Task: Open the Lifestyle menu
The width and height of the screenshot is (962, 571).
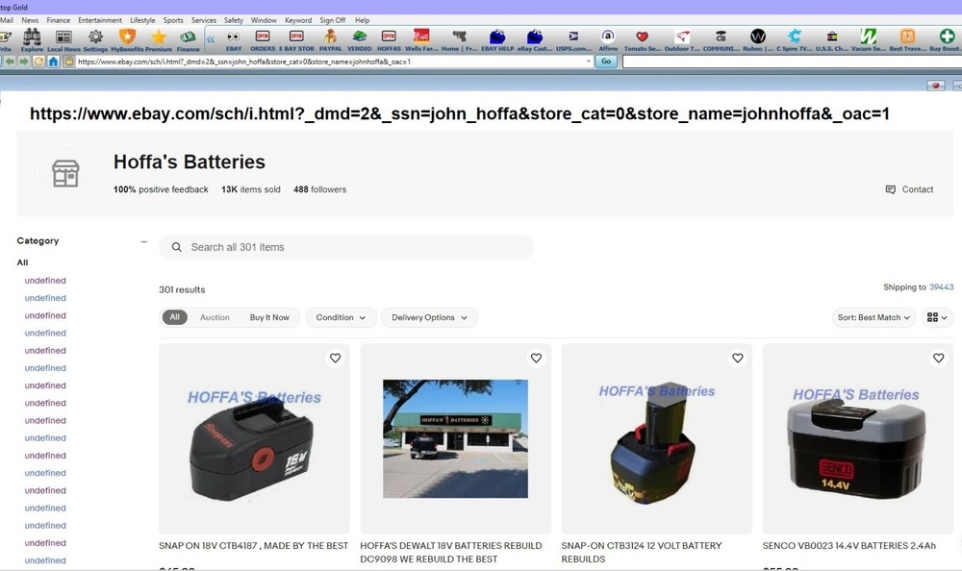Action: pyautogui.click(x=142, y=20)
